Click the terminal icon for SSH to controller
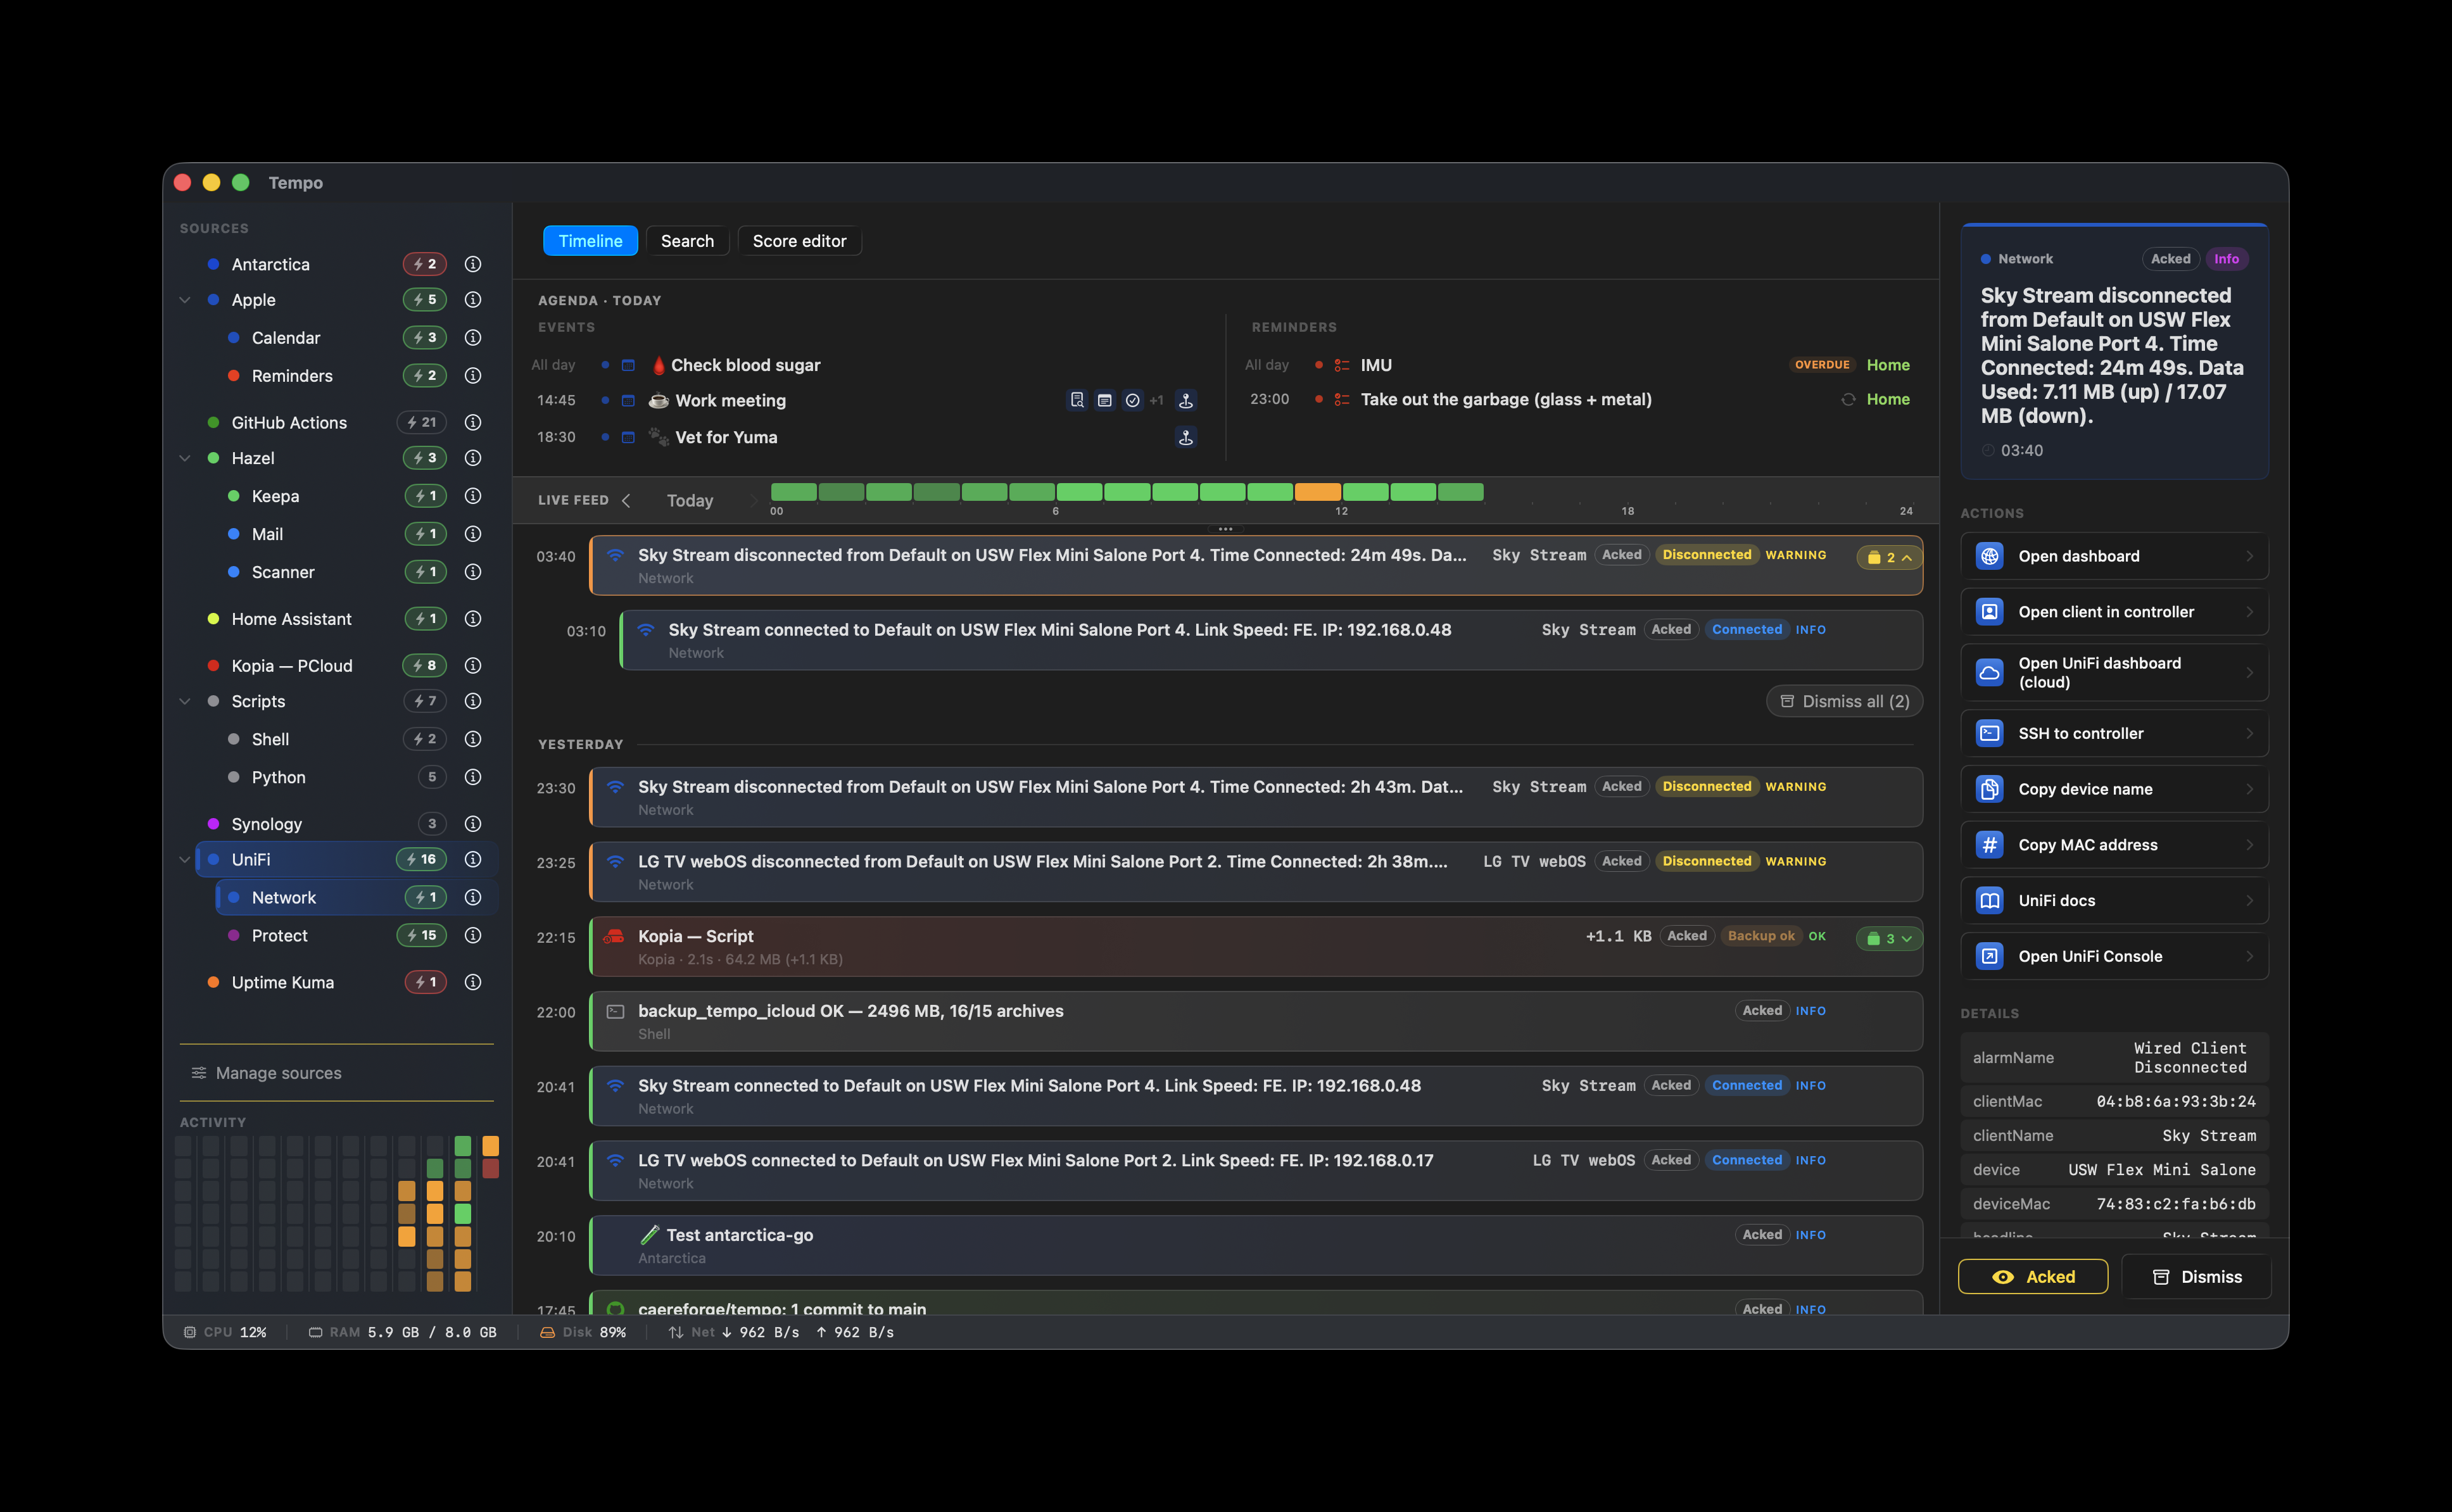The height and width of the screenshot is (1512, 2452). pyautogui.click(x=1990, y=733)
